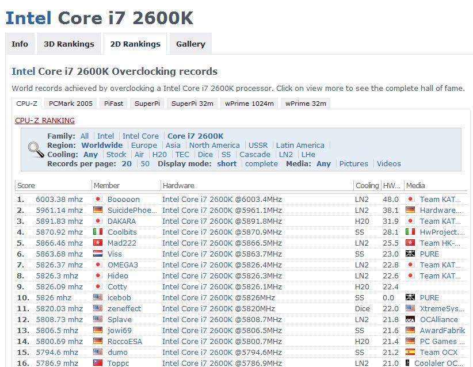This screenshot has width=473, height=367.
Task: Click OCAlliance team logo icon
Action: coord(410,320)
